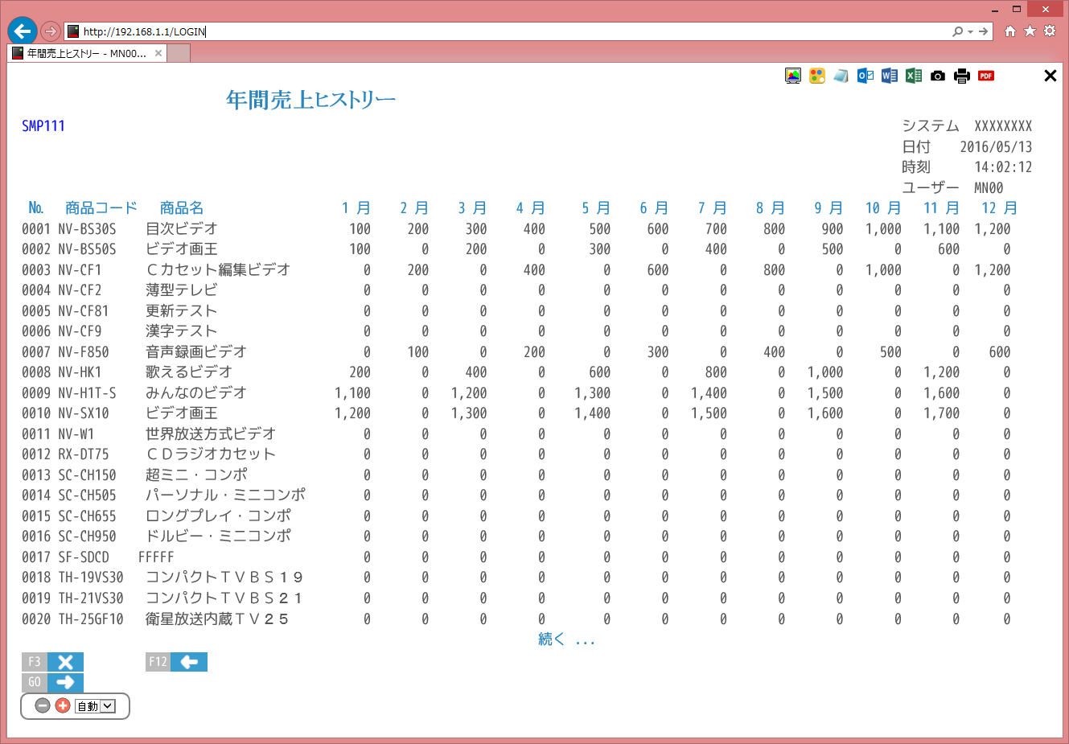
Task: Click the notepad export icon
Action: tap(841, 76)
